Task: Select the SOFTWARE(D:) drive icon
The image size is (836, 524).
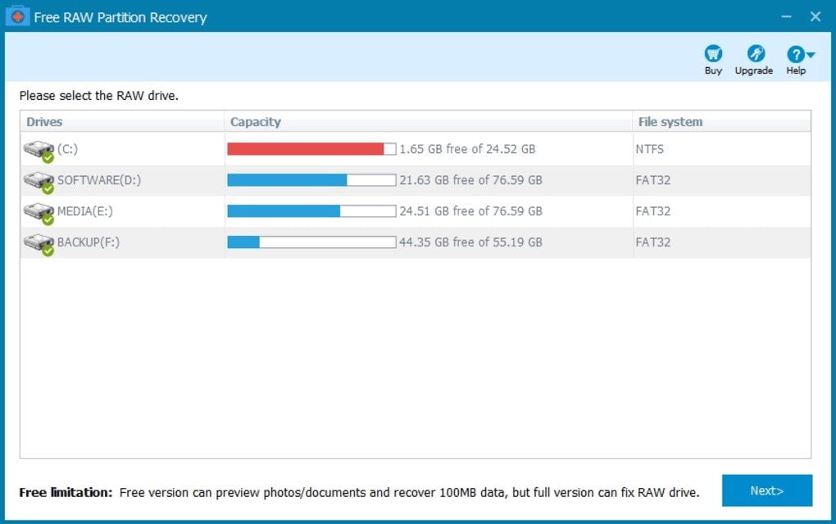Action: click(39, 182)
